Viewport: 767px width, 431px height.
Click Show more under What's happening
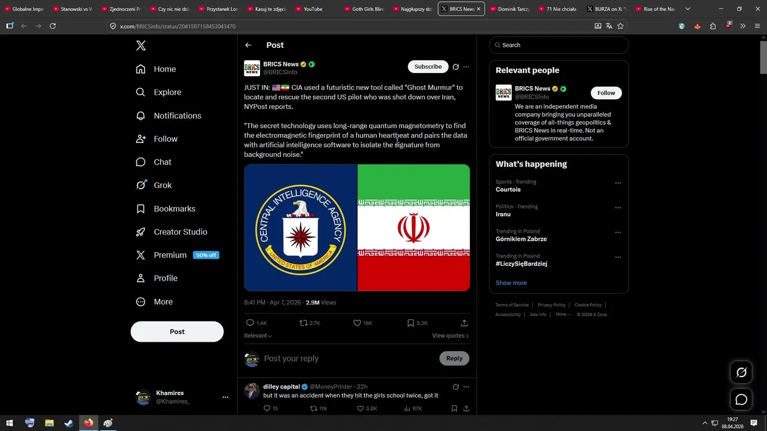[511, 283]
